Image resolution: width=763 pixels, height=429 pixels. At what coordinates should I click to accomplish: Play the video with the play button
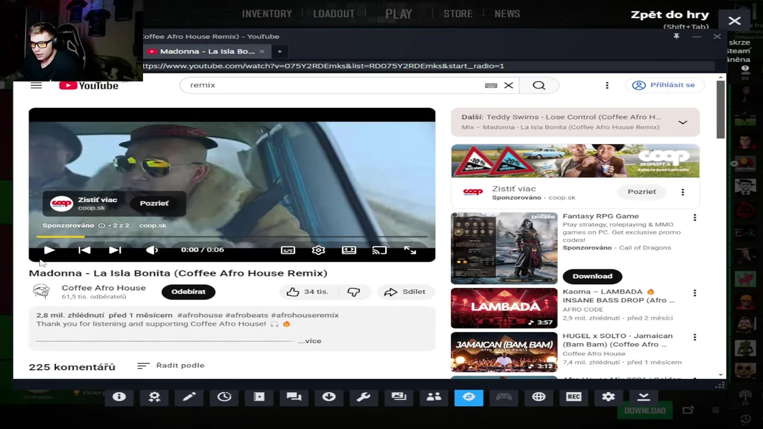[49, 250]
